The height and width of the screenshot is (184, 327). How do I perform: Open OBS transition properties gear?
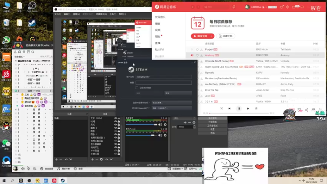[x=194, y=122]
